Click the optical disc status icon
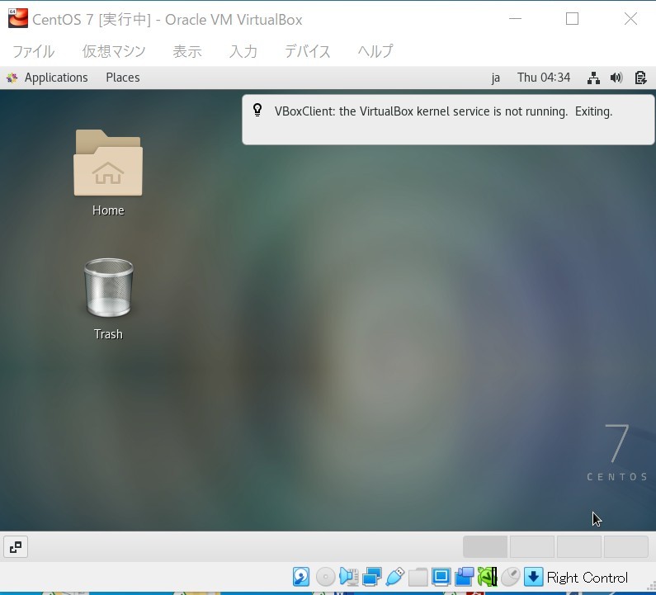The width and height of the screenshot is (656, 595). point(325,577)
